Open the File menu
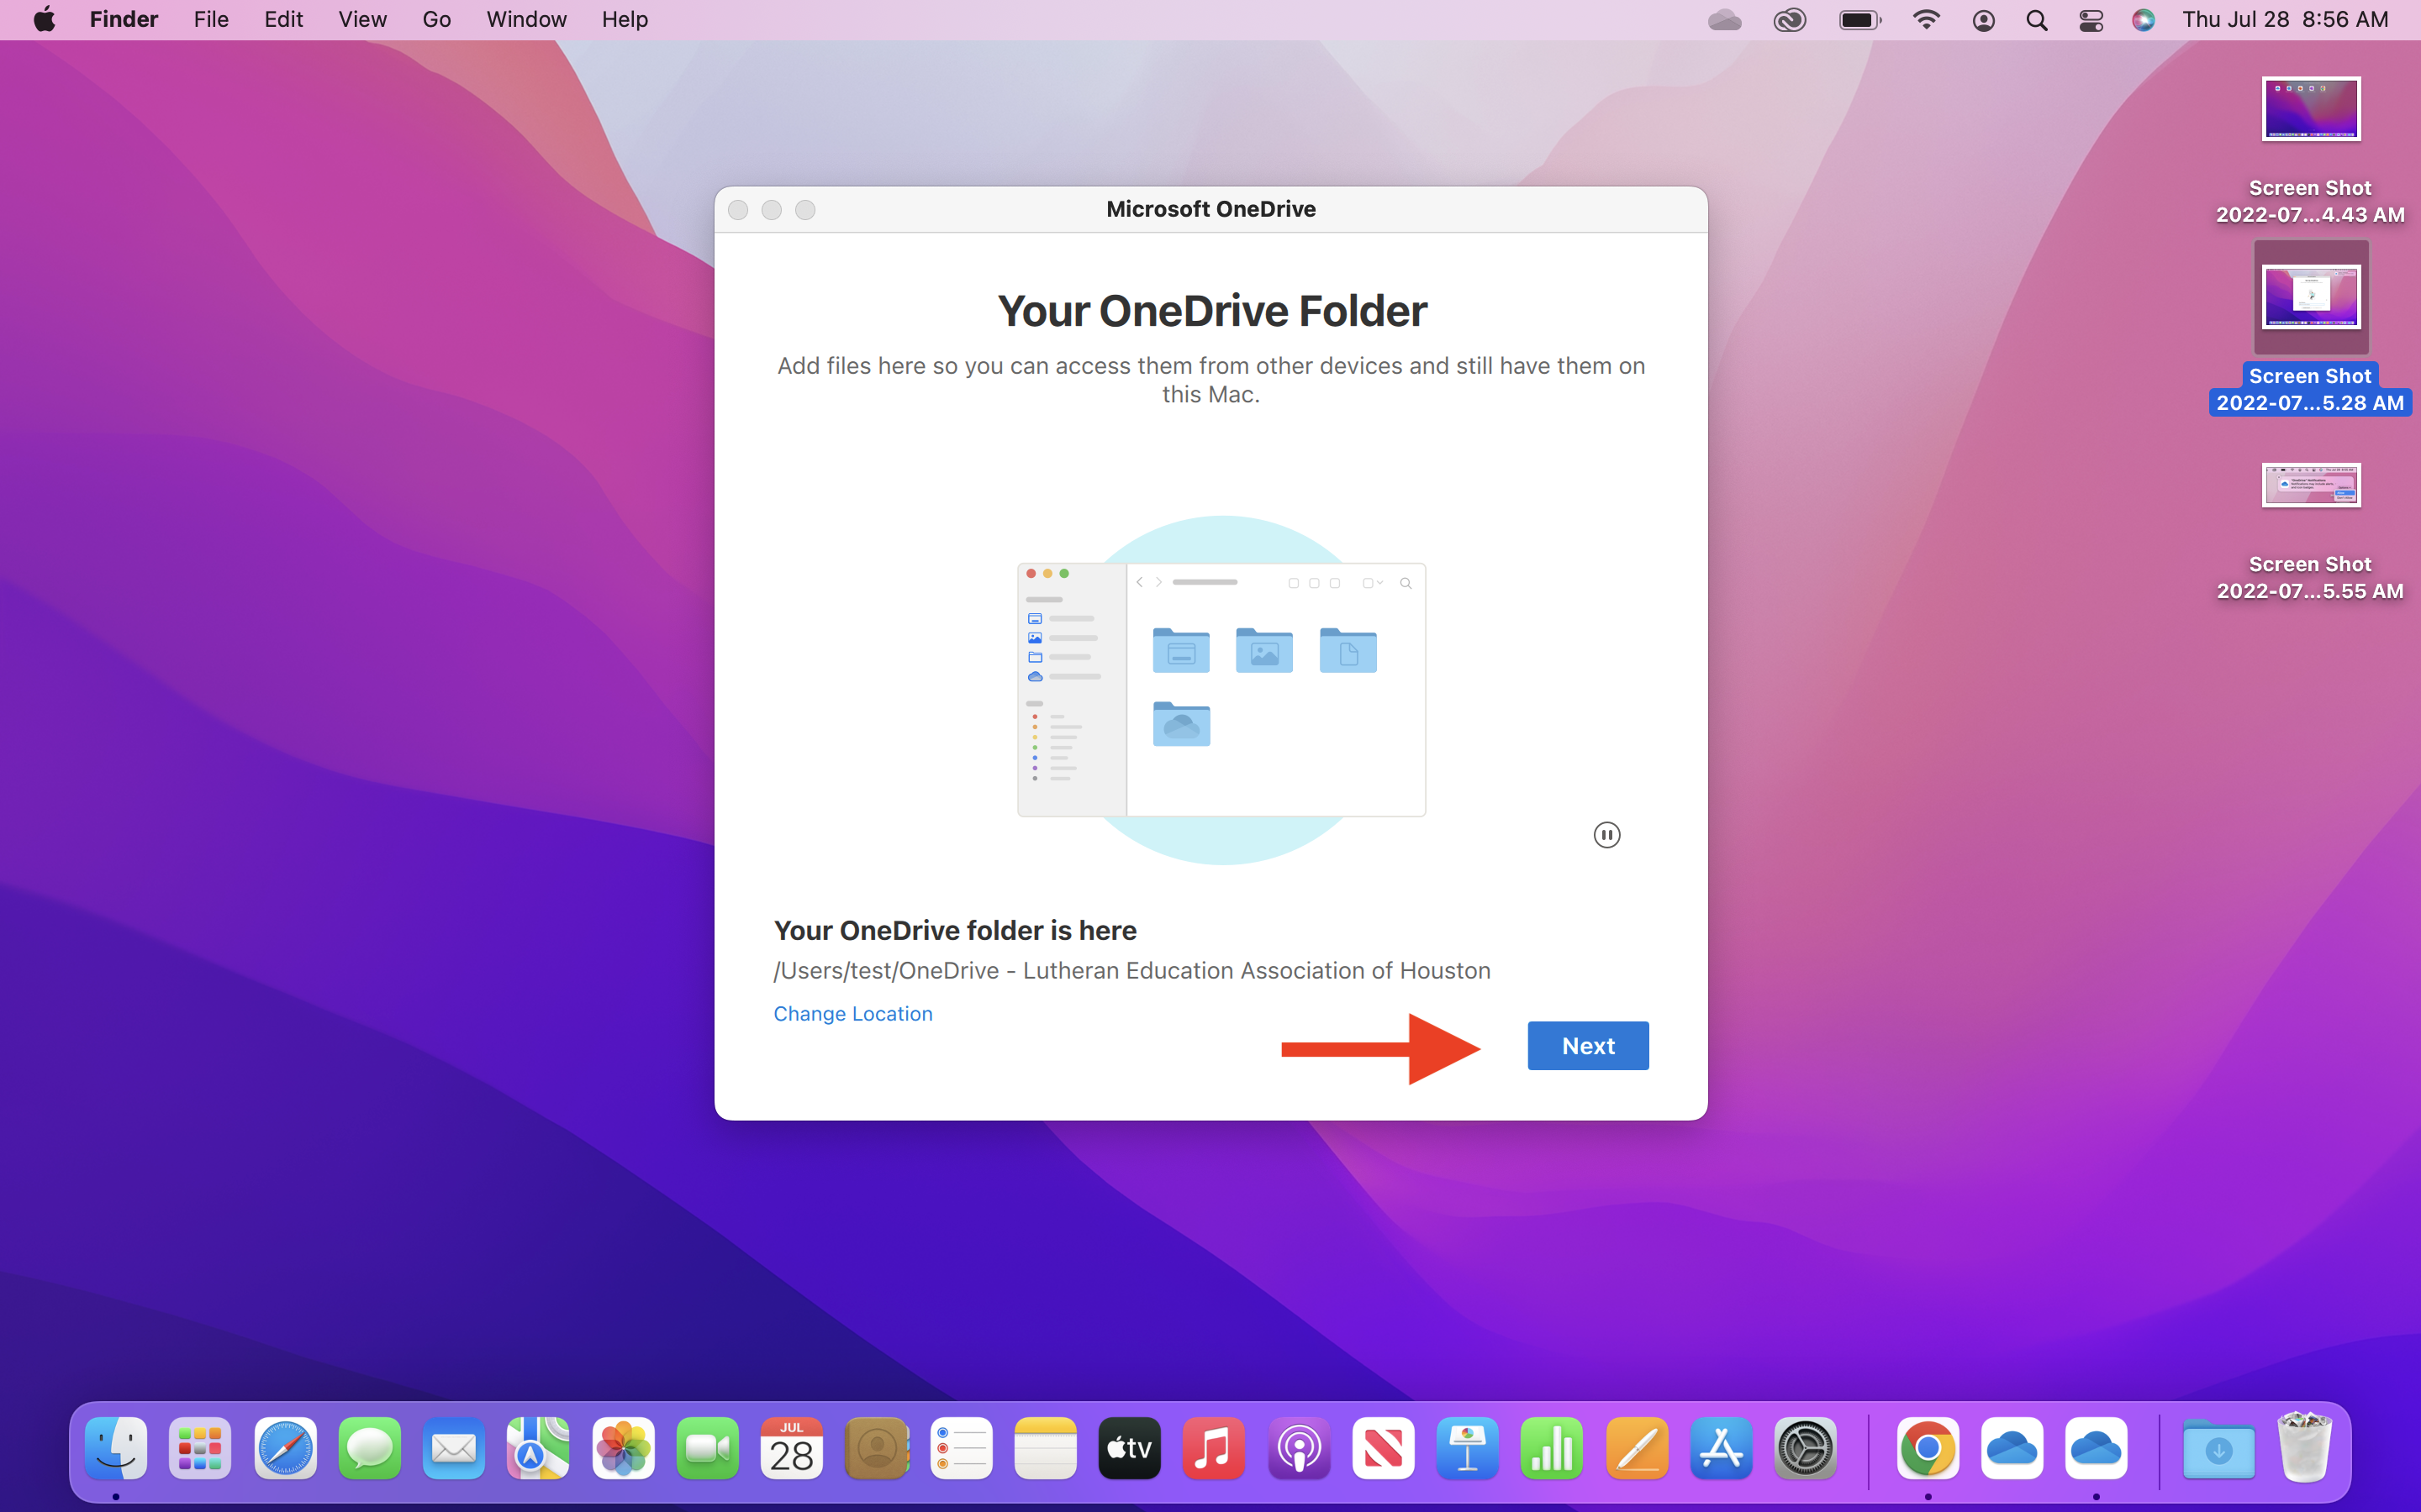Screen dimensions: 2421x1512 coord(211,19)
